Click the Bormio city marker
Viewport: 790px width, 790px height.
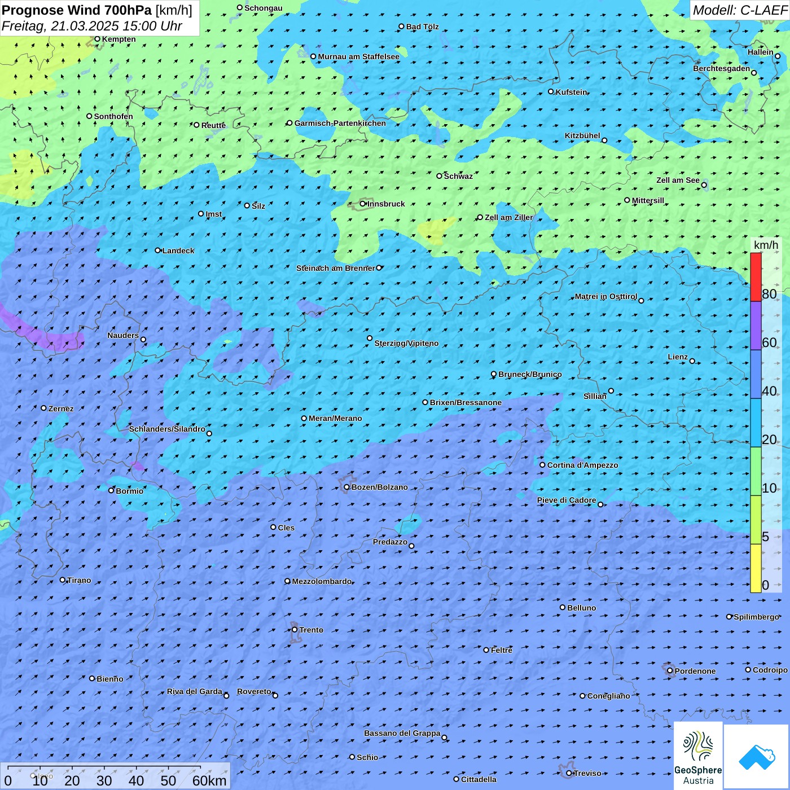111,490
